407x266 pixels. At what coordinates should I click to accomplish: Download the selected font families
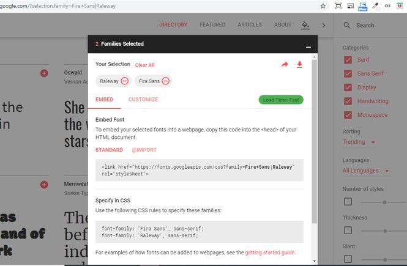click(299, 65)
